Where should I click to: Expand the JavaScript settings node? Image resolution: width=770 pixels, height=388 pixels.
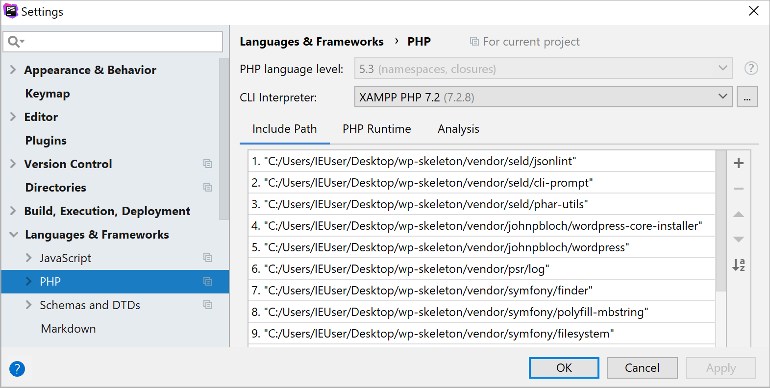point(28,258)
